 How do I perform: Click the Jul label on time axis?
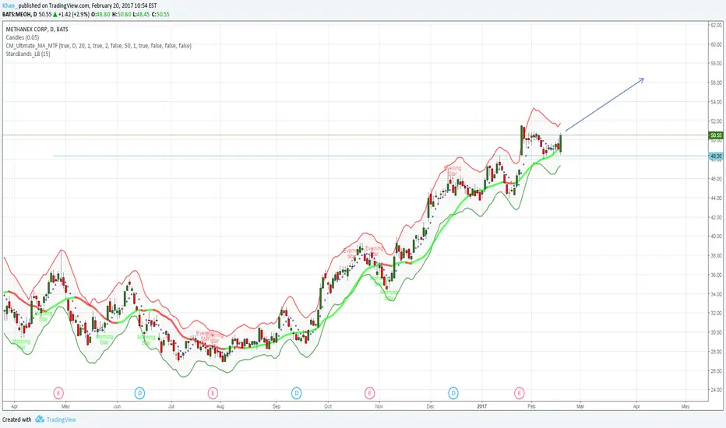click(171, 407)
